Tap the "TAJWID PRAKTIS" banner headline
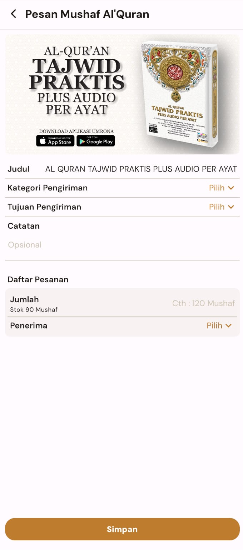243x550 pixels. [77, 74]
